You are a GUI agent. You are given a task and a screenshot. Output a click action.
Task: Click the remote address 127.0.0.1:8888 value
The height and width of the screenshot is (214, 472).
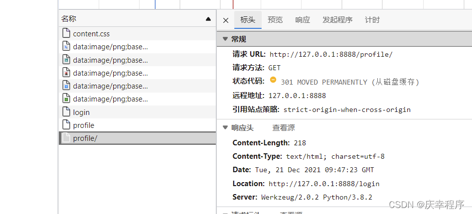297,96
